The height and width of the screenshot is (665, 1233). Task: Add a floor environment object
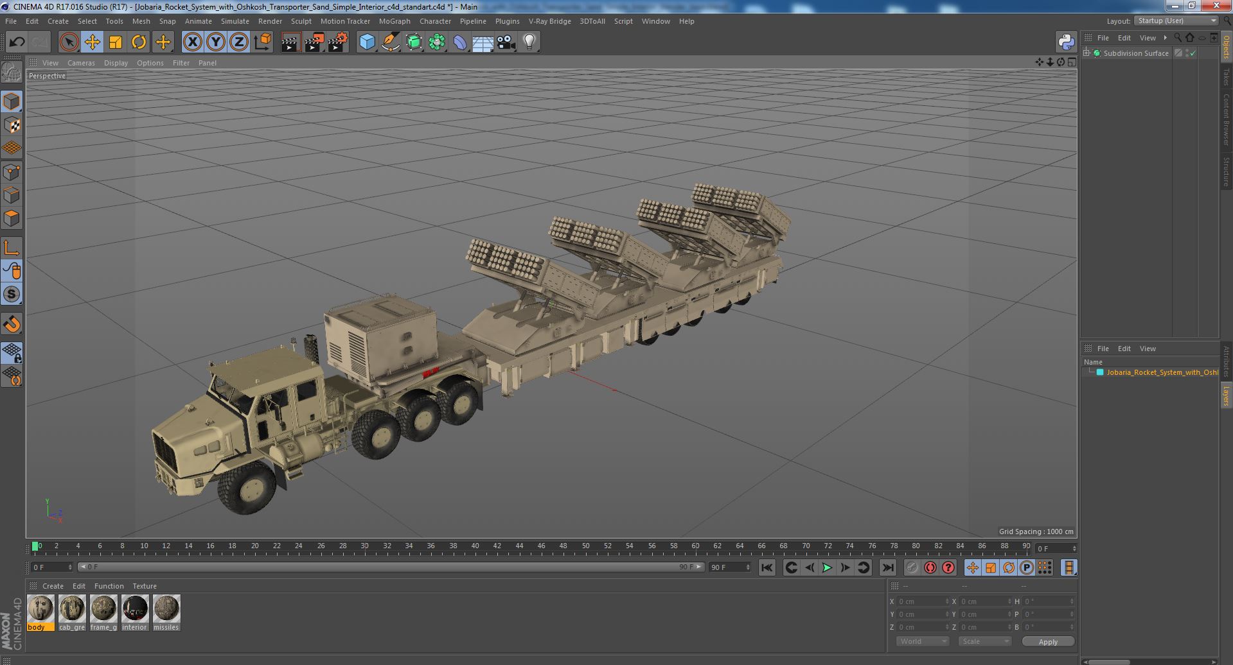coord(483,42)
